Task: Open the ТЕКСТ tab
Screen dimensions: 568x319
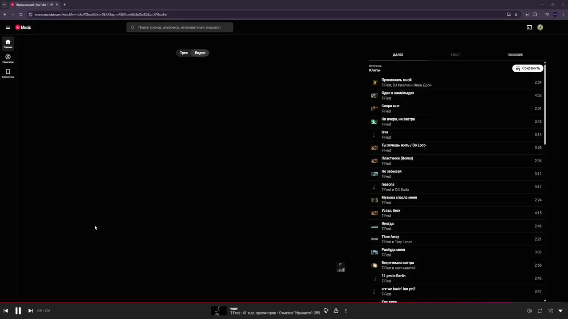Action: point(455,55)
